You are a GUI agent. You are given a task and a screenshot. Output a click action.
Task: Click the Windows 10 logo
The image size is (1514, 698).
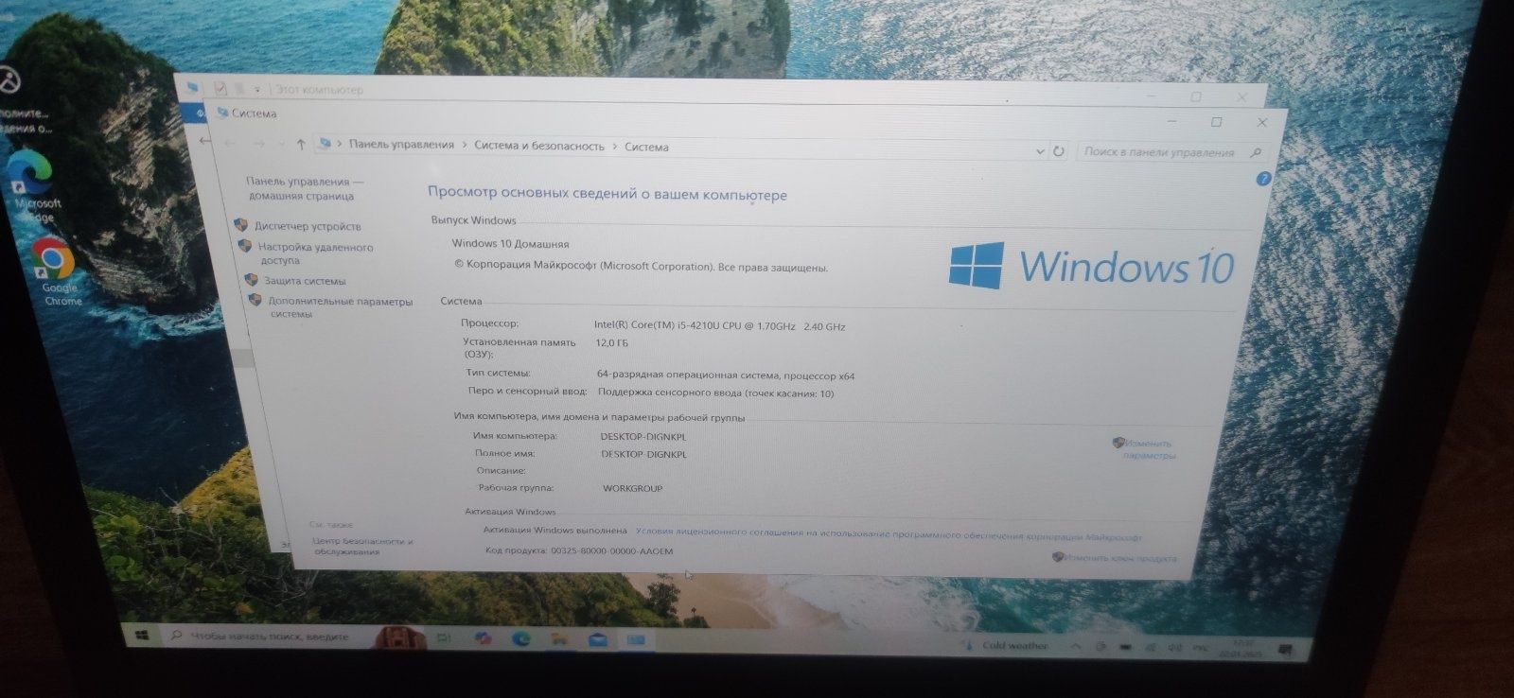pos(1092,266)
